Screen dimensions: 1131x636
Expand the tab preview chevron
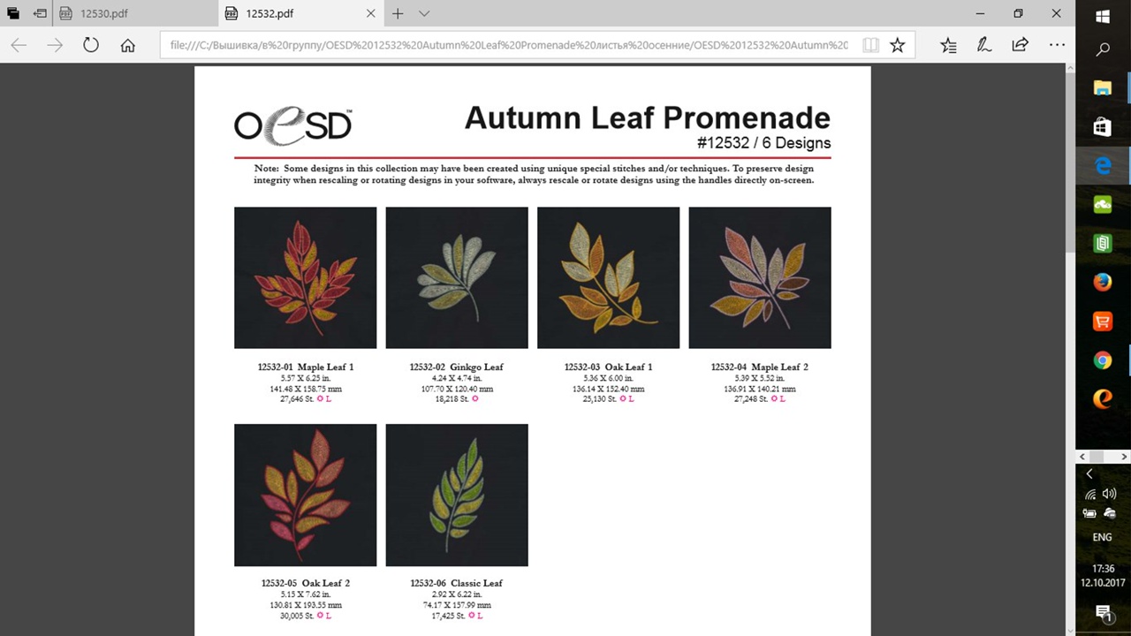pos(424,13)
